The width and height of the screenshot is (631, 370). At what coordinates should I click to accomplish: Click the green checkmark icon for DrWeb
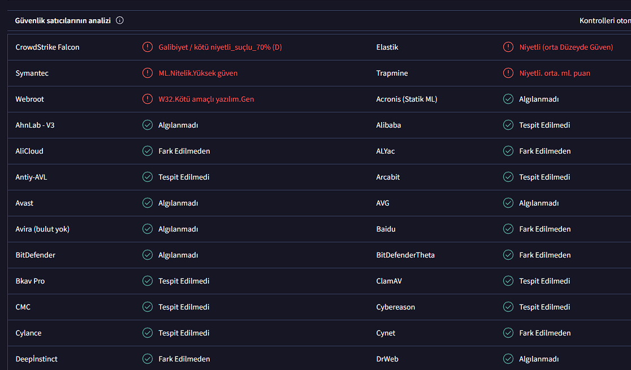pos(508,359)
